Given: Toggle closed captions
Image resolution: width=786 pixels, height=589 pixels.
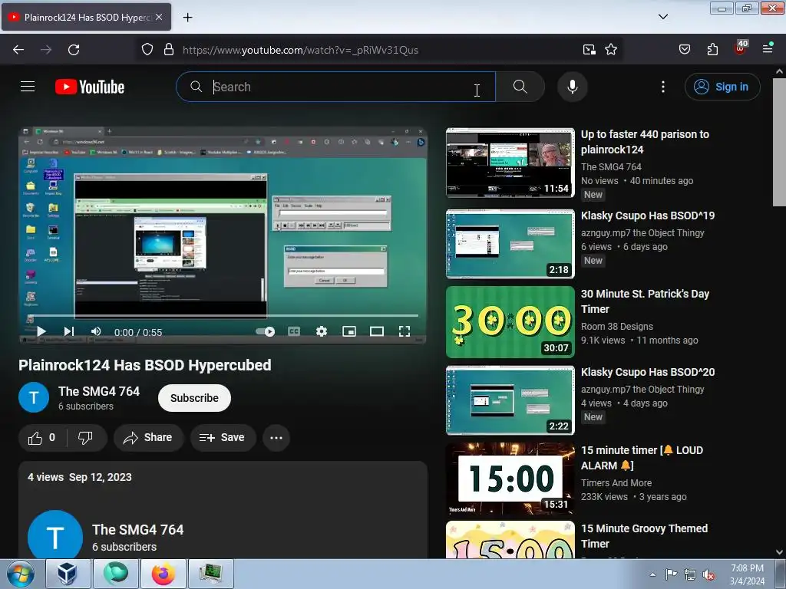Looking at the screenshot, I should click(x=294, y=331).
